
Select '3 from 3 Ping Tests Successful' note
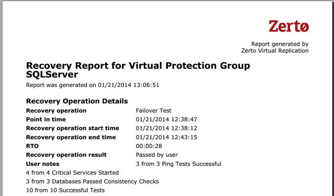coord(179,164)
